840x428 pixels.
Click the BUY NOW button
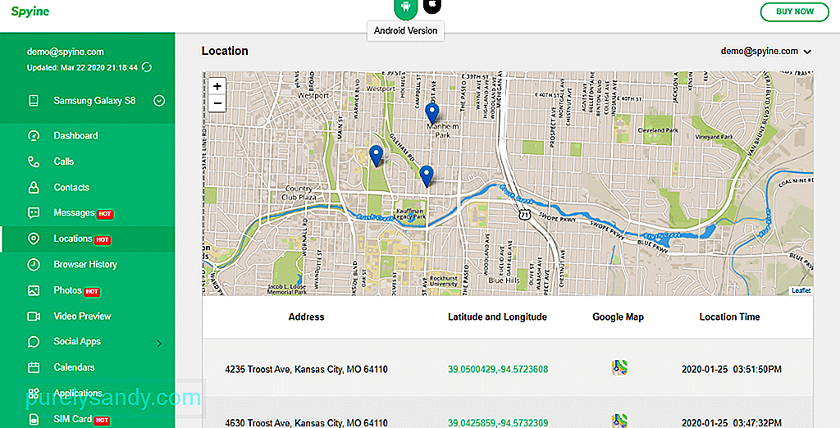click(x=794, y=11)
